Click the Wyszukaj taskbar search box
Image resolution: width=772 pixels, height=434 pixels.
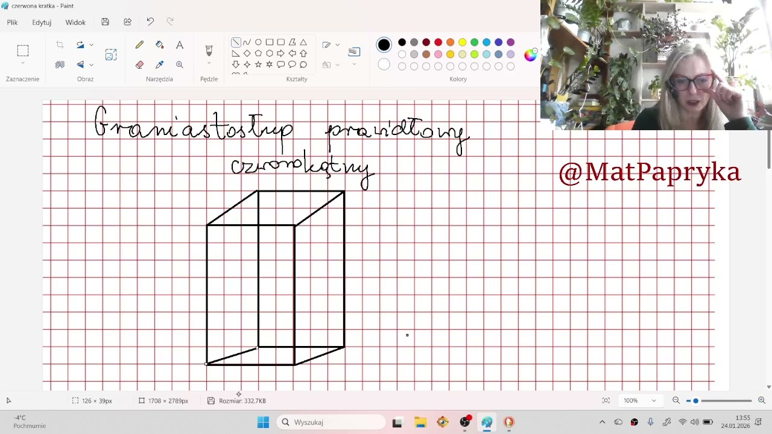331,422
